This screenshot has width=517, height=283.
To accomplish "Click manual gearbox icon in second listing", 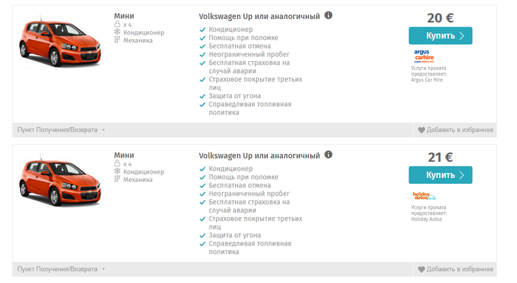I will coord(117,179).
